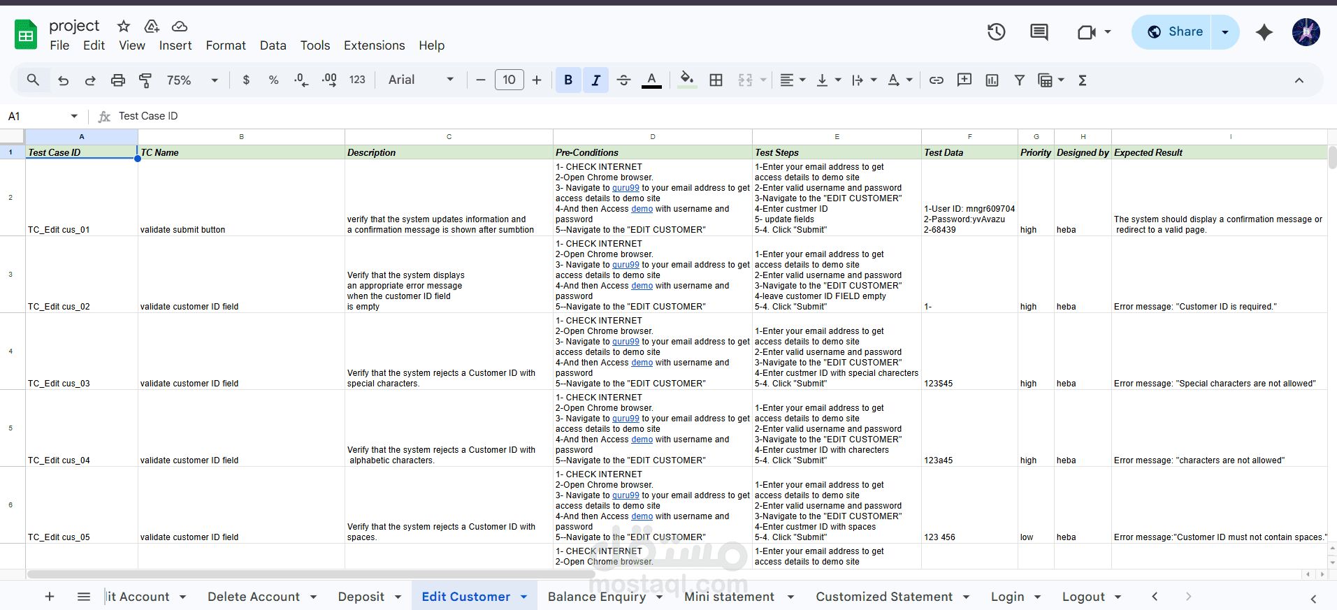Star the project document
The image size is (1337, 610).
[x=124, y=27]
